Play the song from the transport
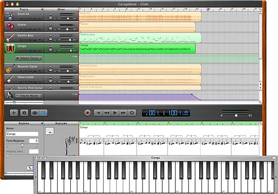The image size is (278, 194). (115, 113)
